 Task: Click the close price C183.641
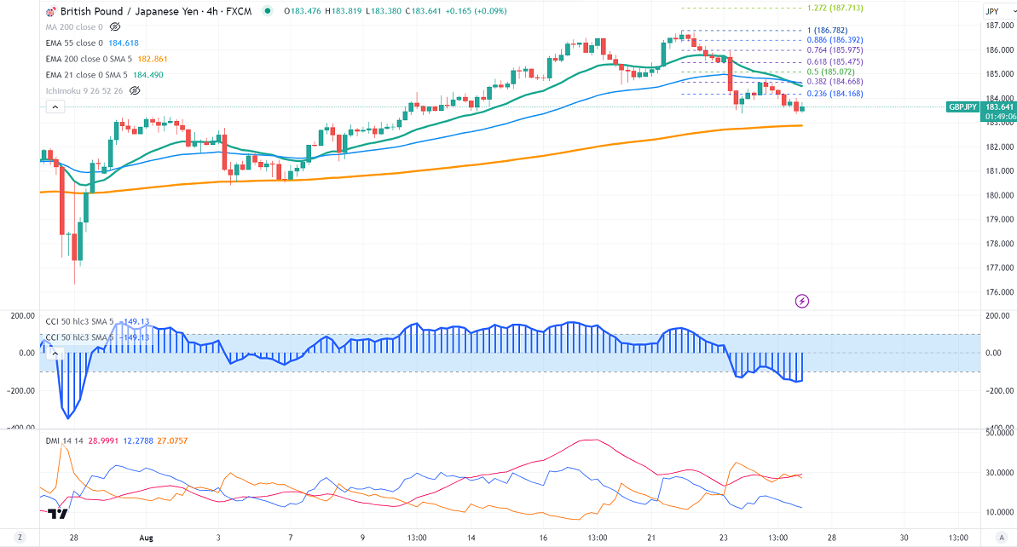[424, 11]
